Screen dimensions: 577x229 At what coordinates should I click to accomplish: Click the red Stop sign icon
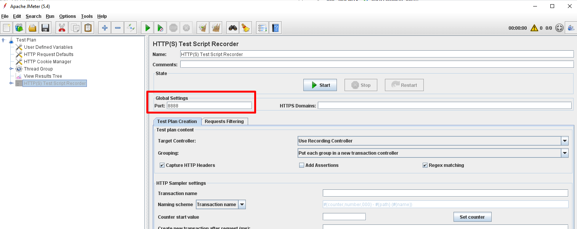point(173,28)
